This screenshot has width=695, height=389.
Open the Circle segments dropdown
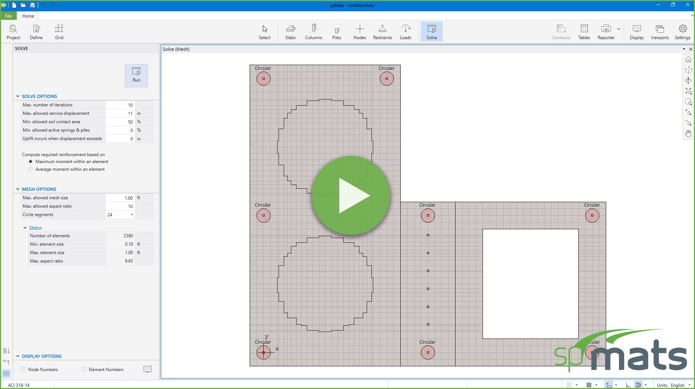(x=132, y=215)
